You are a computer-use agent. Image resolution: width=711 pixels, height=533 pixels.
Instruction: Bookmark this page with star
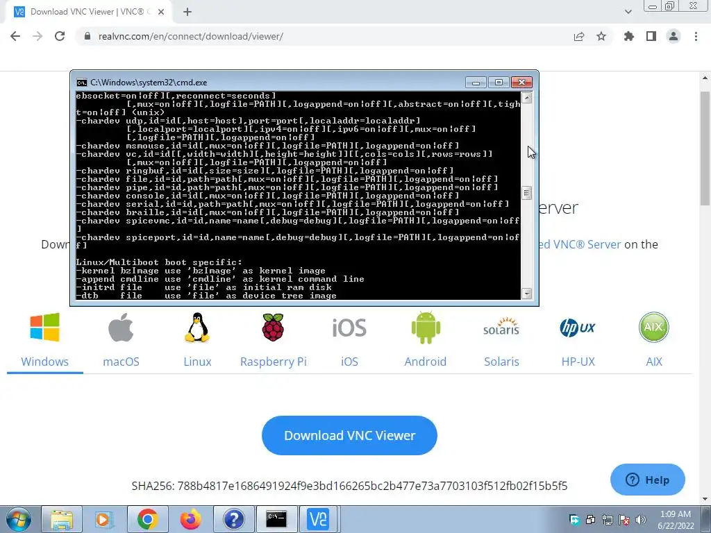pyautogui.click(x=601, y=36)
